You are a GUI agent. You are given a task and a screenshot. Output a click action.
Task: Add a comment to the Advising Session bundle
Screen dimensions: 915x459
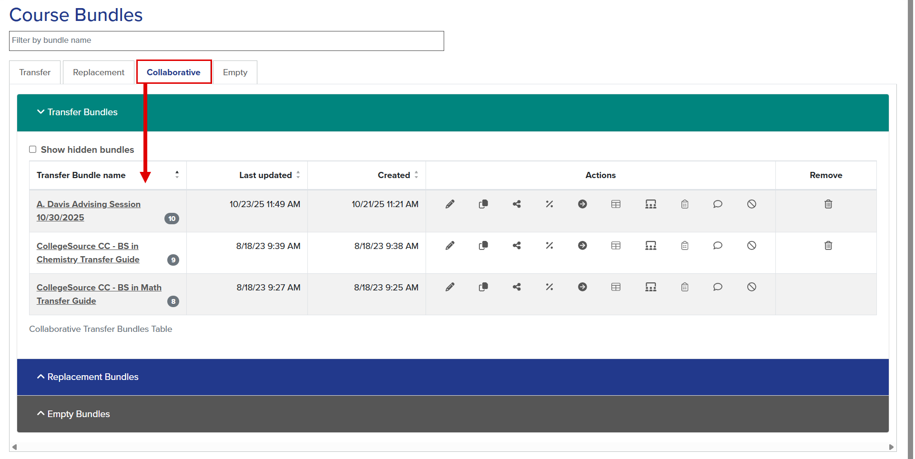tap(718, 204)
